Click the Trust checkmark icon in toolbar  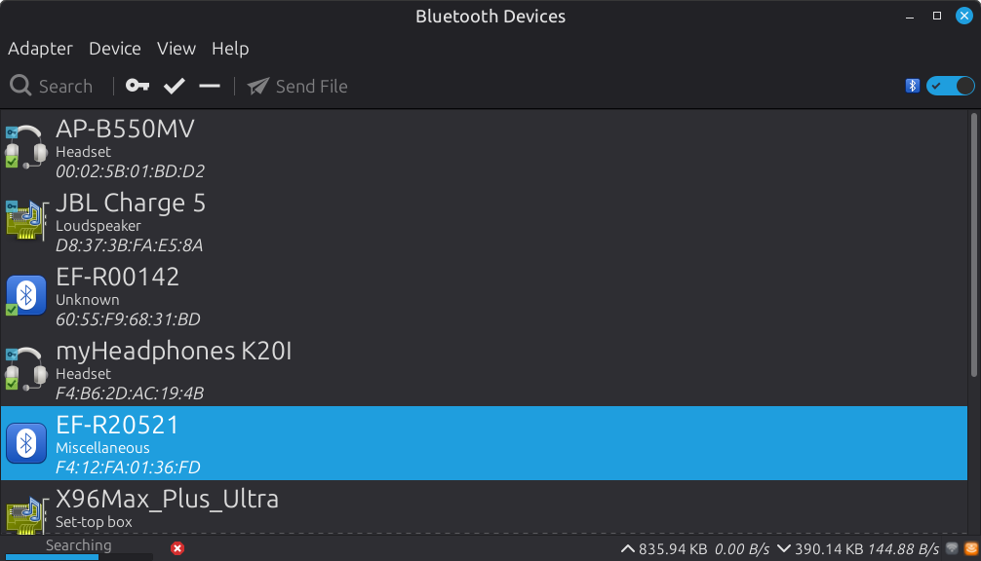(x=175, y=87)
